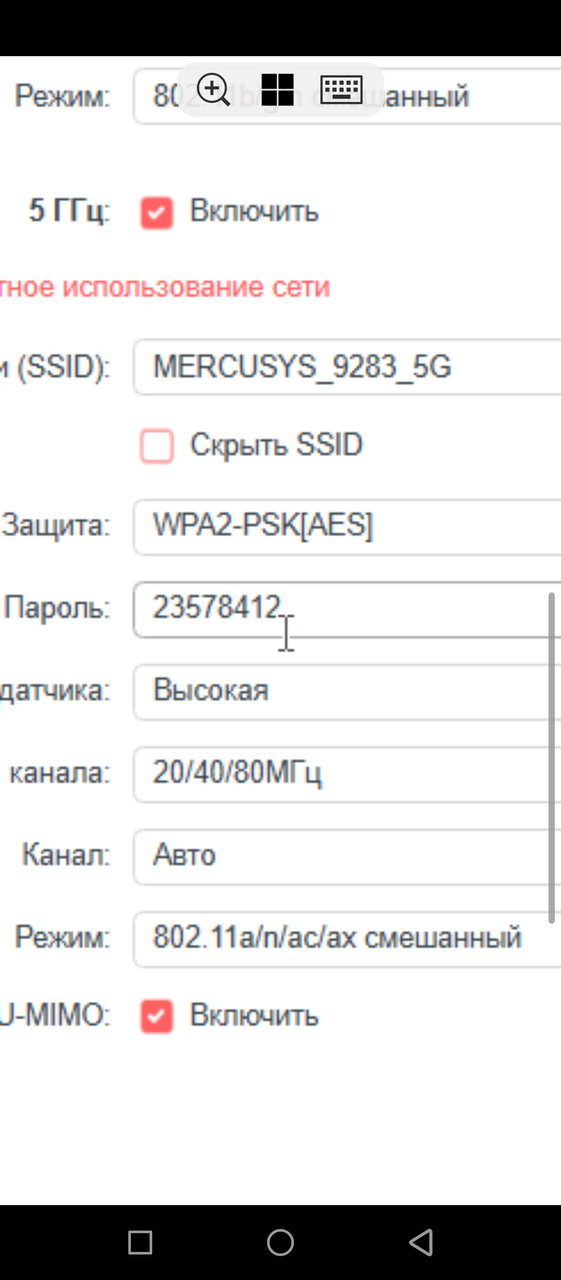Click the Windows start icon in toolbar

(277, 89)
